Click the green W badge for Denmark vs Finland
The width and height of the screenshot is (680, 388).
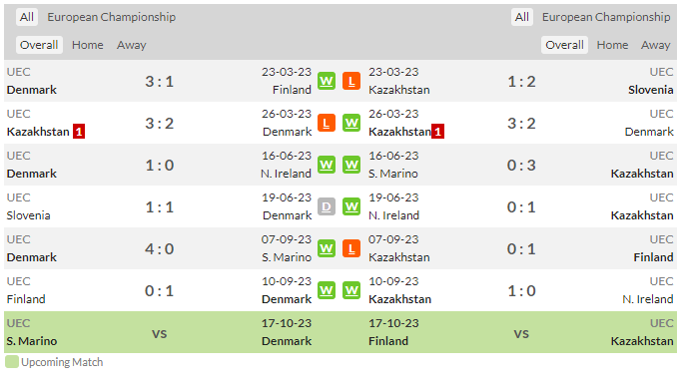click(327, 81)
